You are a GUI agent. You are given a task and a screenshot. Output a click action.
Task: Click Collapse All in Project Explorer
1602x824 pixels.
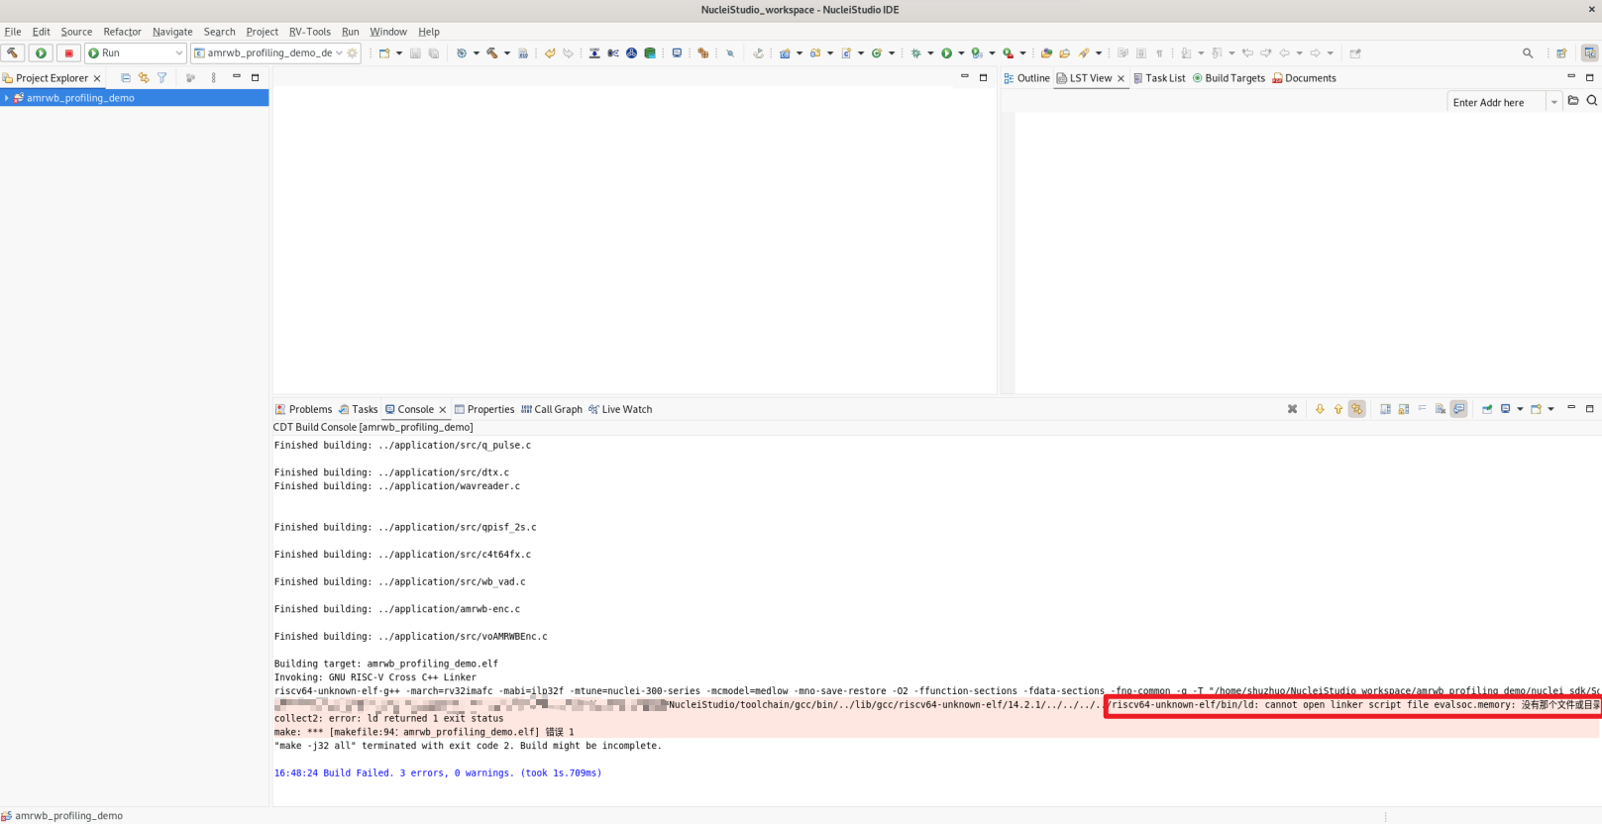126,78
